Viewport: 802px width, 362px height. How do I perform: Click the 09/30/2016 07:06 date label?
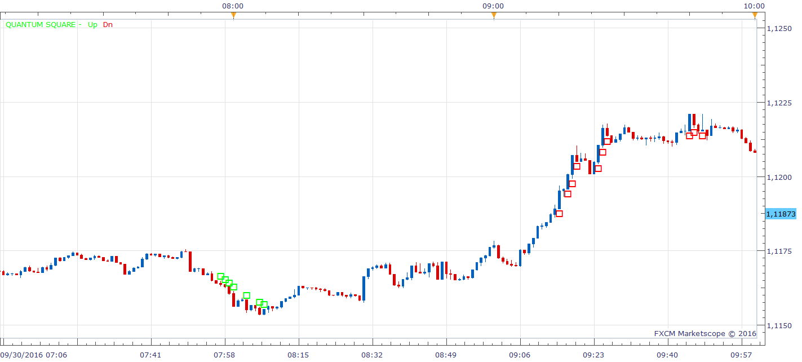pyautogui.click(x=34, y=355)
